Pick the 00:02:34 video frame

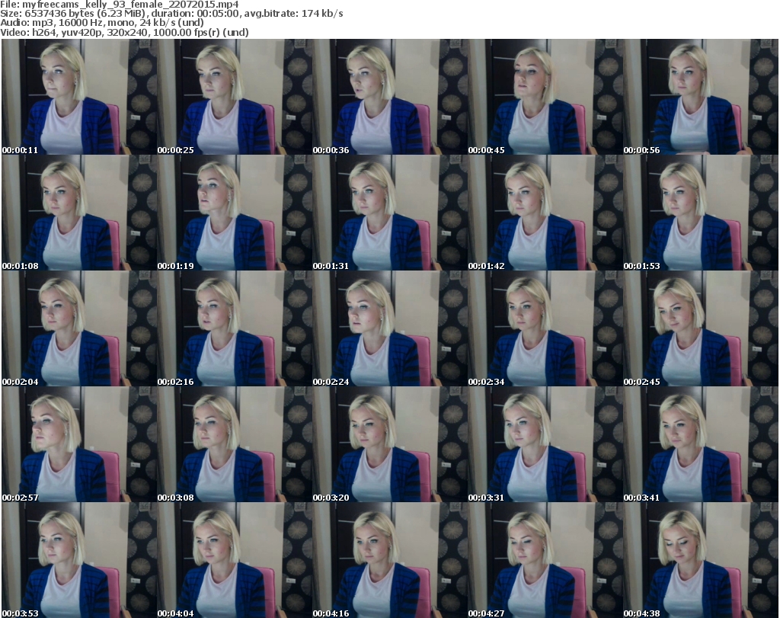tap(545, 329)
